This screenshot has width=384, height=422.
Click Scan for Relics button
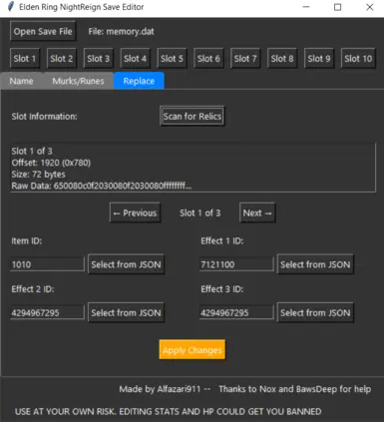[x=192, y=116]
